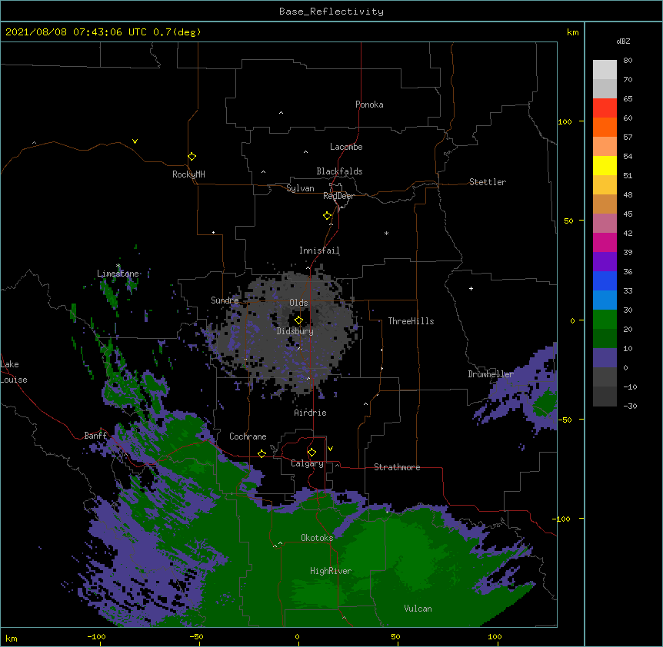
Task: Select the Drumheller label
Action: [x=491, y=374]
